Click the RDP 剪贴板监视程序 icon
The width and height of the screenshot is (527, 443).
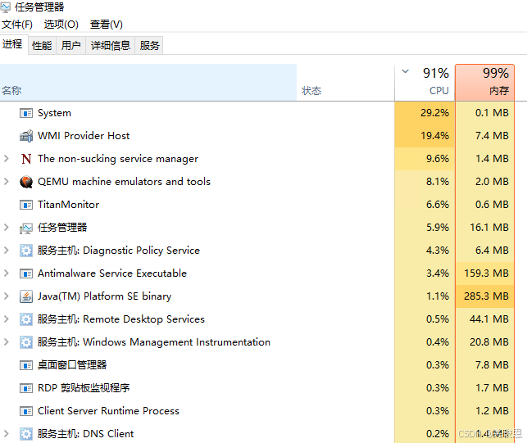26,388
